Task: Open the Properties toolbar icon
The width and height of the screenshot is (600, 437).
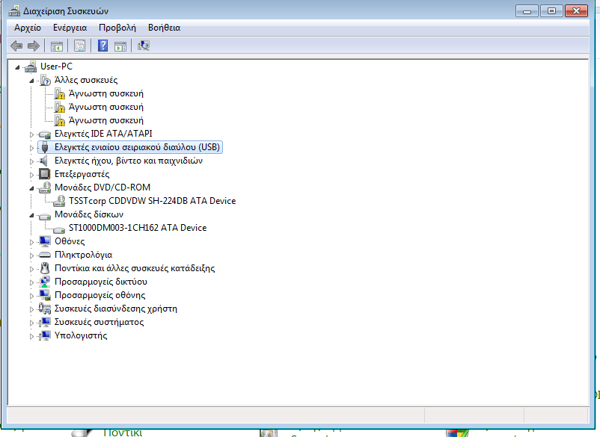Action: pyautogui.click(x=79, y=46)
